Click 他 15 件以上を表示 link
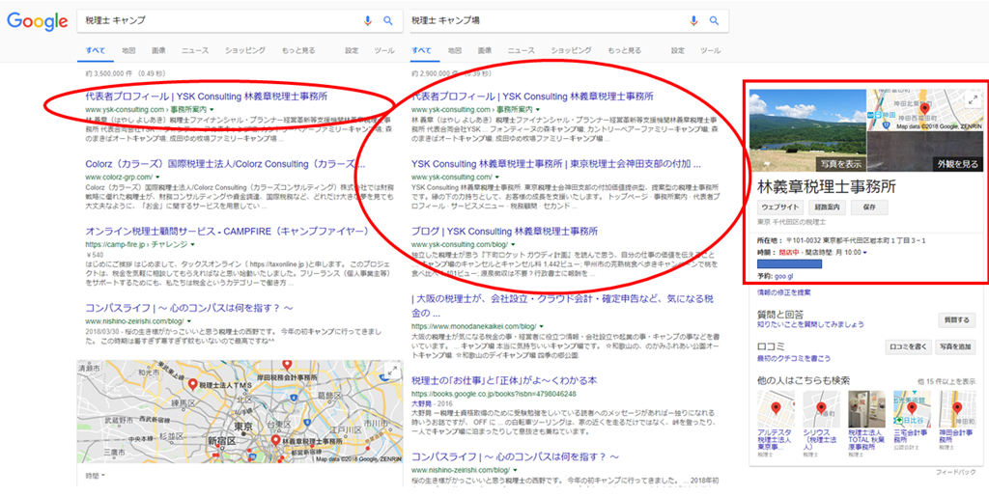Screen dimensions: 989x497 pyautogui.click(x=947, y=382)
